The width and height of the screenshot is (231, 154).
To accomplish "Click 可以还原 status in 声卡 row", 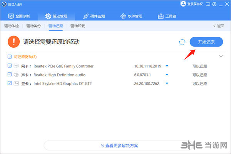I will point(199,75).
